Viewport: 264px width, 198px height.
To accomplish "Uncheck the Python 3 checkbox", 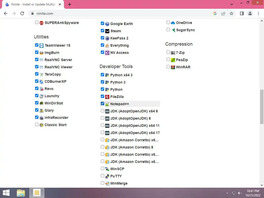I will coord(102,82).
